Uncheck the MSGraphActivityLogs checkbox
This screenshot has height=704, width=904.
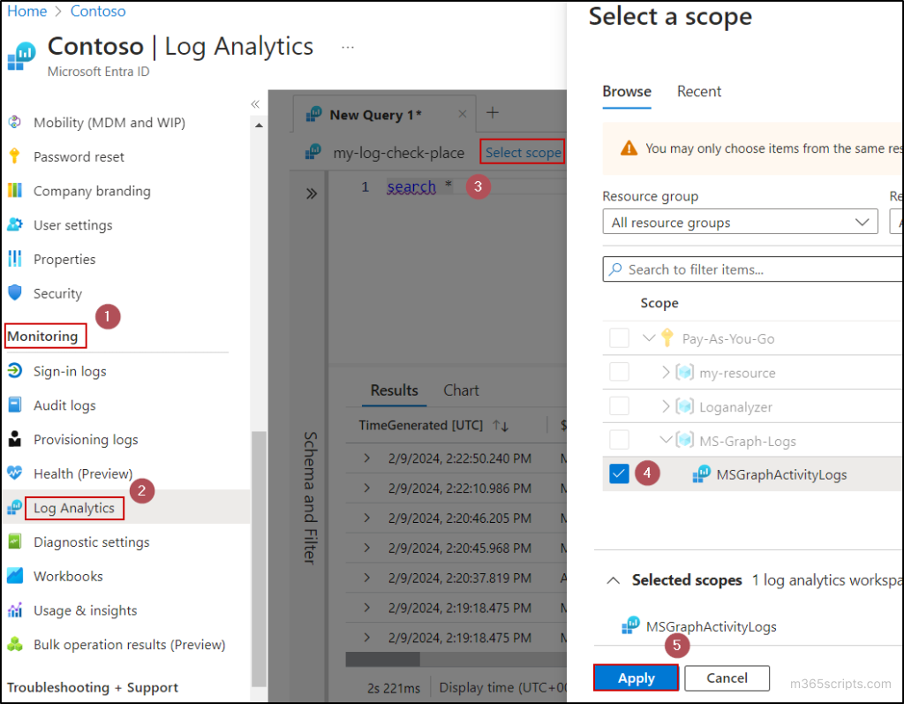(618, 473)
